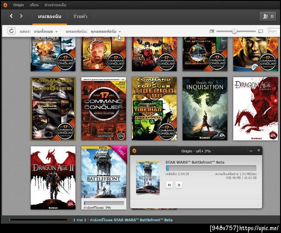The image size is (281, 233).
Task: Go back with the left arrow
Action: coord(11,16)
